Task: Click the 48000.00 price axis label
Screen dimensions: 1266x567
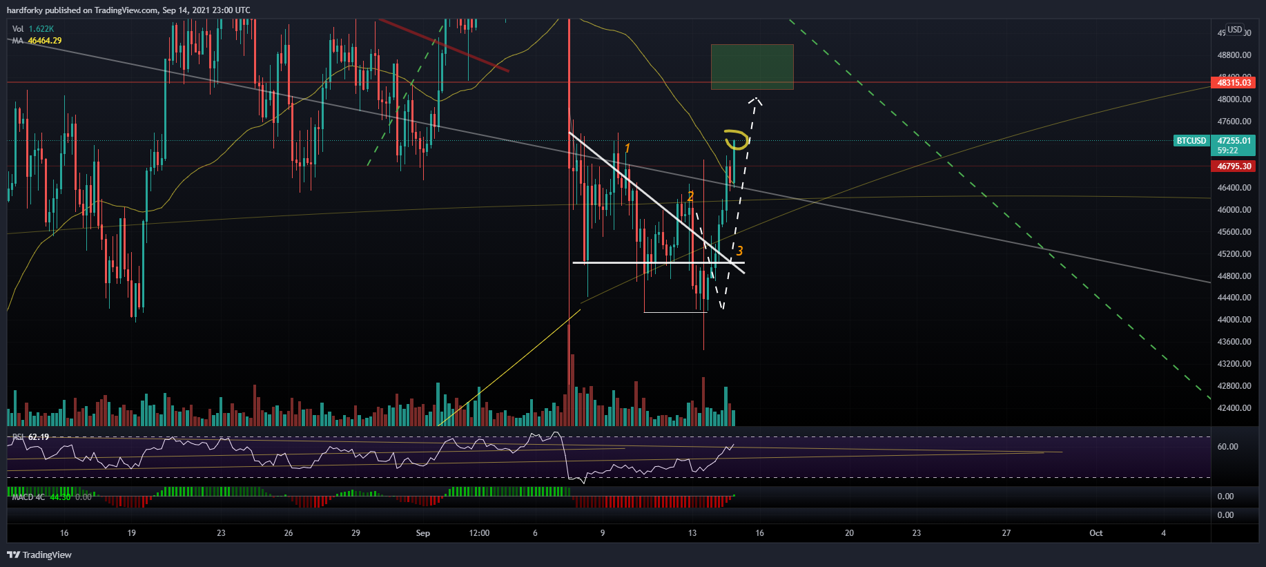Action: pos(1234,99)
